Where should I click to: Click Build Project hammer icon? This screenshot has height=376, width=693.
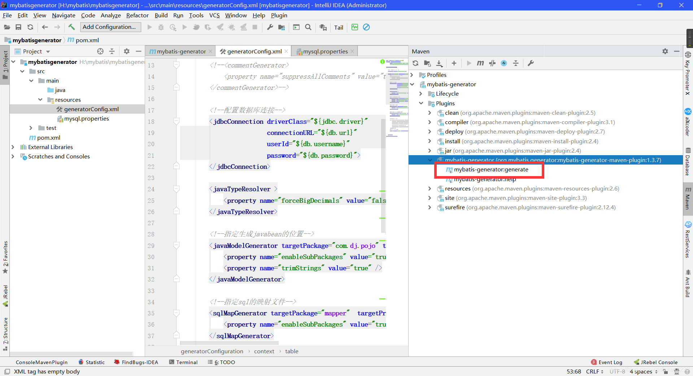[71, 27]
